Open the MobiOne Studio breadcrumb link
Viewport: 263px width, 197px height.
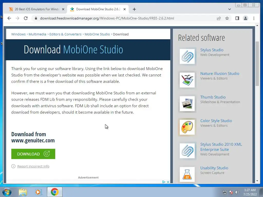(x=97, y=34)
